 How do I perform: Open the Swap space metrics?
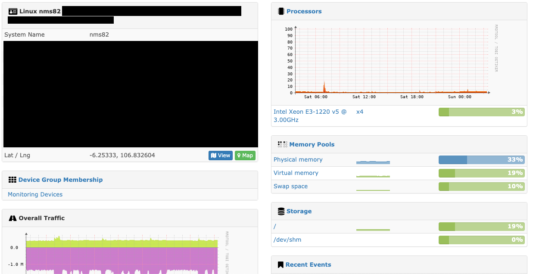290,186
